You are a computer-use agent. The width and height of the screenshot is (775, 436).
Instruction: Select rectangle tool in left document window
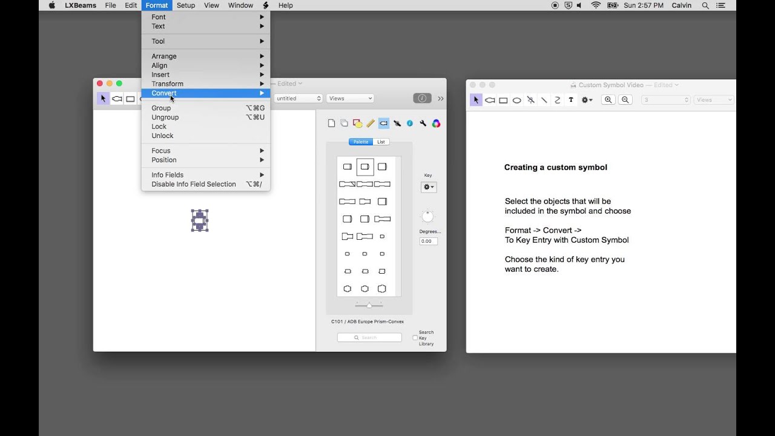[130, 99]
